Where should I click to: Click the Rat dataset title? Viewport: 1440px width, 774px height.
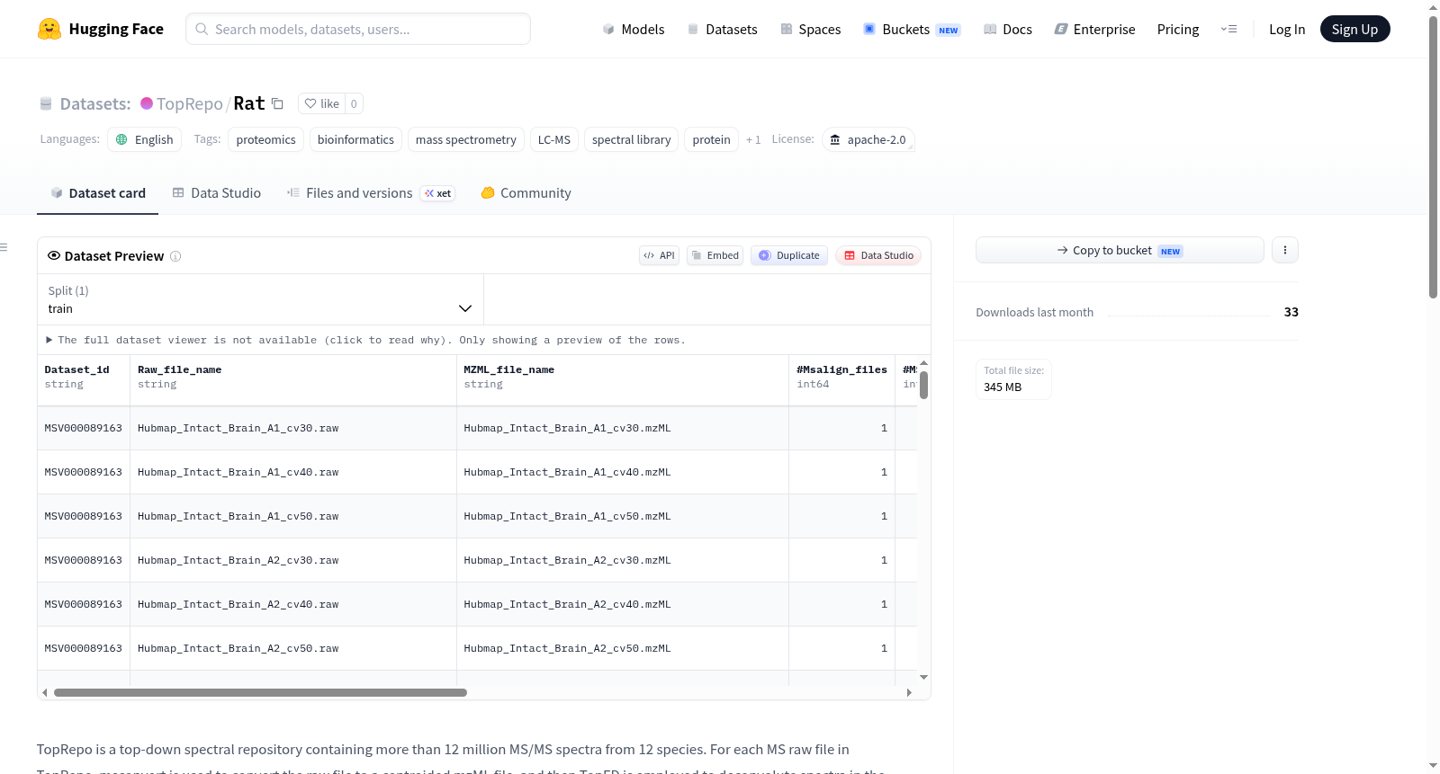249,103
